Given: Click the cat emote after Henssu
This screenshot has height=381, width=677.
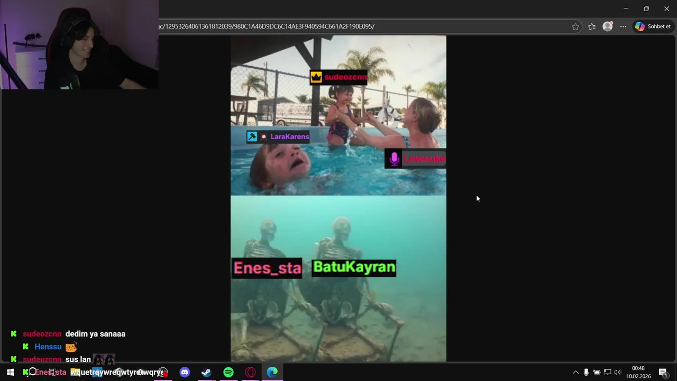Looking at the screenshot, I should tap(71, 347).
